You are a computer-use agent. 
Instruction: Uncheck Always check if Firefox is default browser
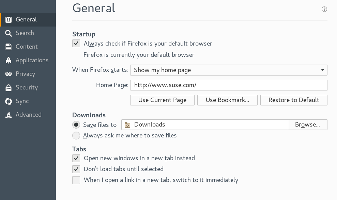tap(76, 44)
